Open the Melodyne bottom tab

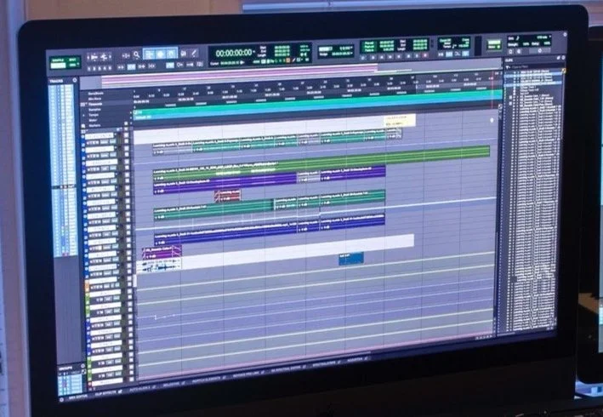171,385
